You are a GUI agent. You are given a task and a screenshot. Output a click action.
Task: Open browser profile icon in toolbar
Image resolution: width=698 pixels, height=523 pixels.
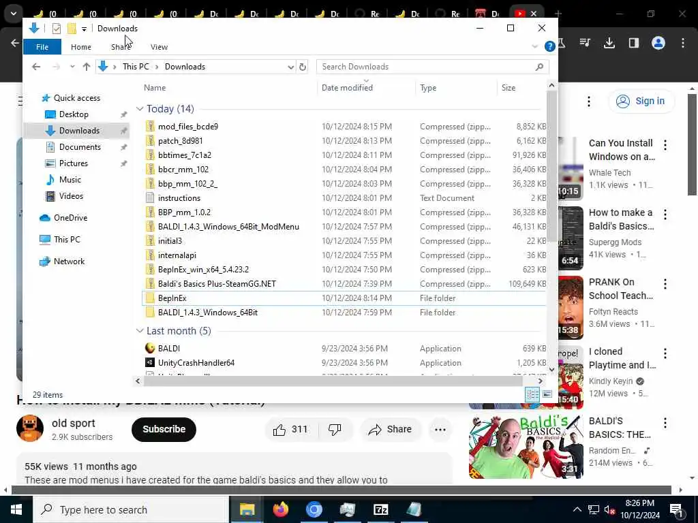(x=658, y=43)
